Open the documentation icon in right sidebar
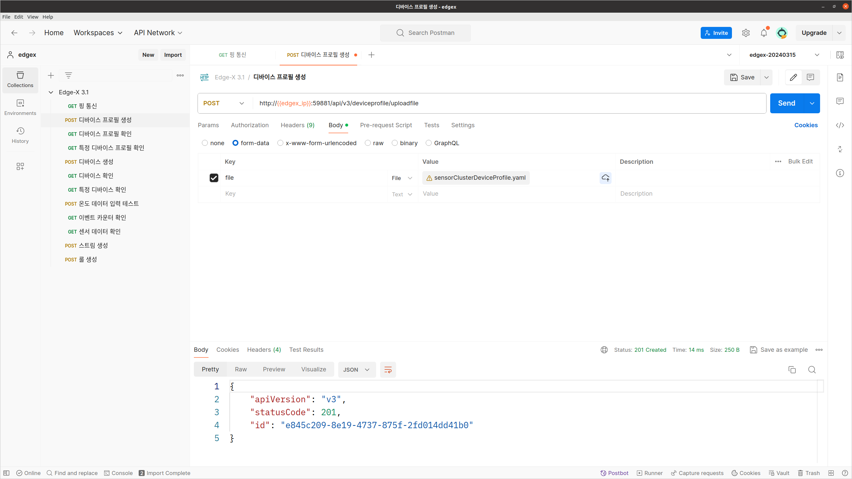 point(840,77)
